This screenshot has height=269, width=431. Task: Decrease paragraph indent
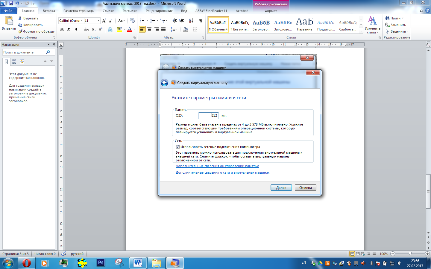coord(175,21)
